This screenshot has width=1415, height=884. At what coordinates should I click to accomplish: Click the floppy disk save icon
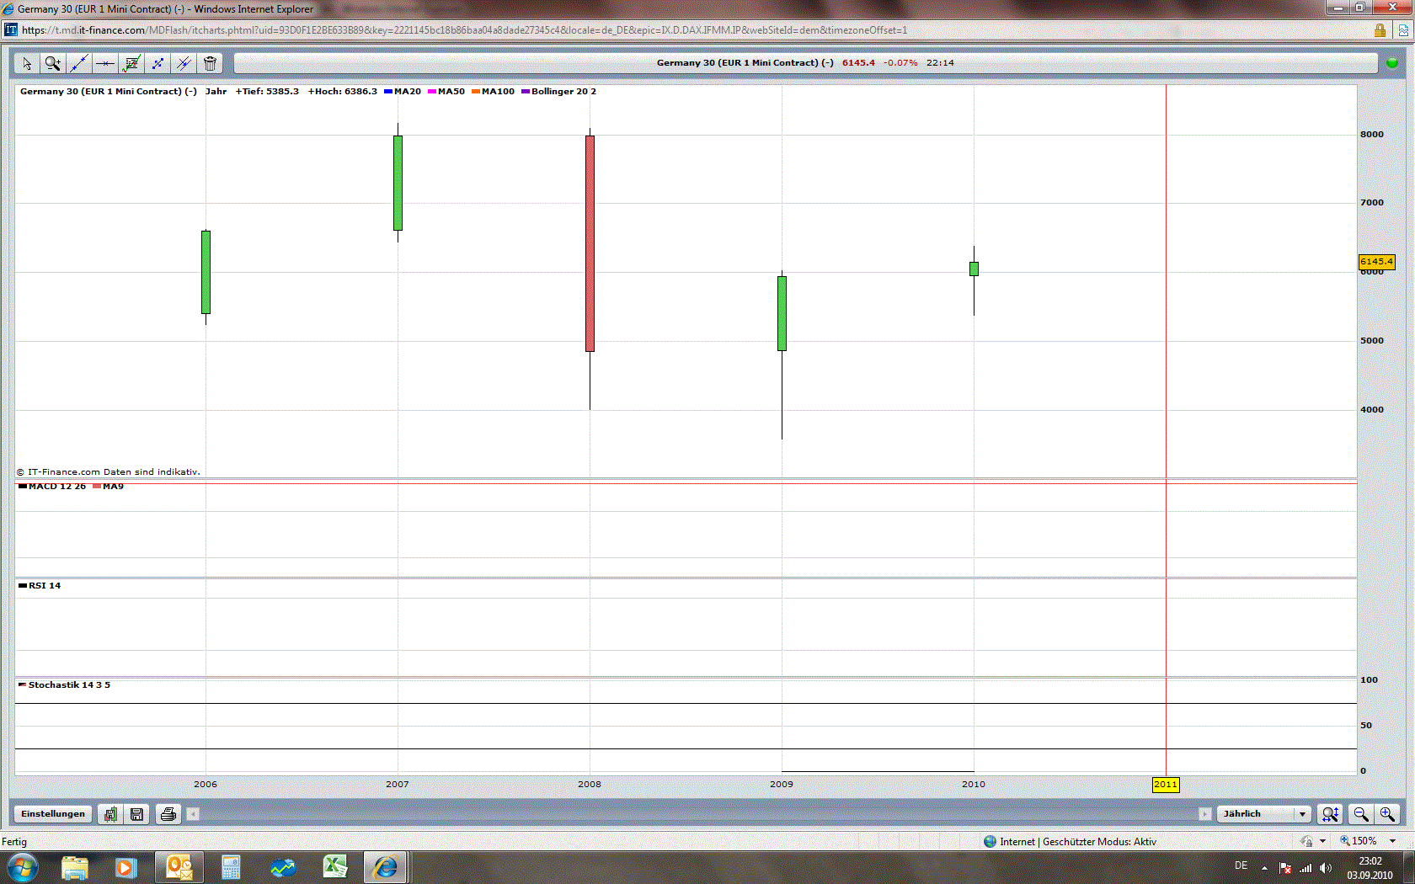136,814
